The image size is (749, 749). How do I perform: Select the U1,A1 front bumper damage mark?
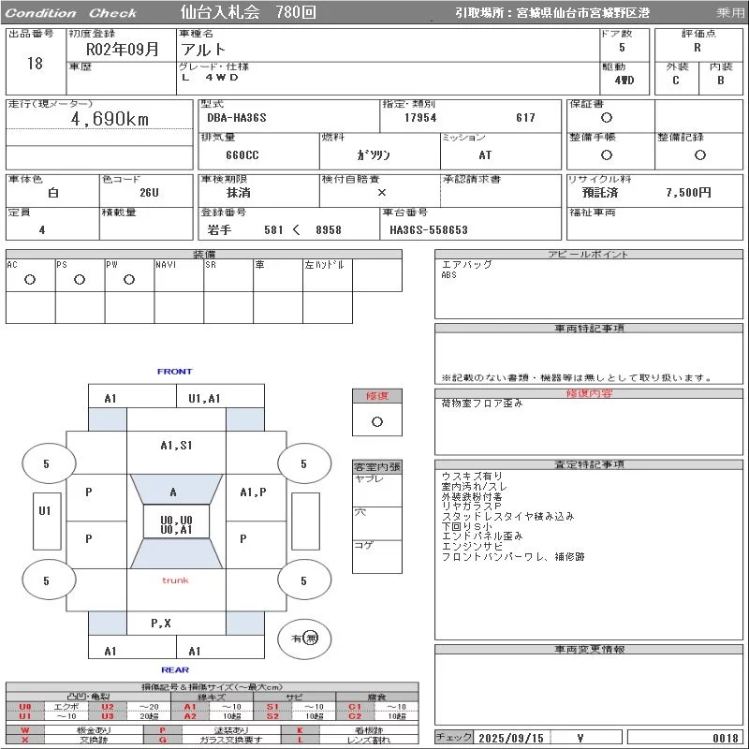coord(204,398)
